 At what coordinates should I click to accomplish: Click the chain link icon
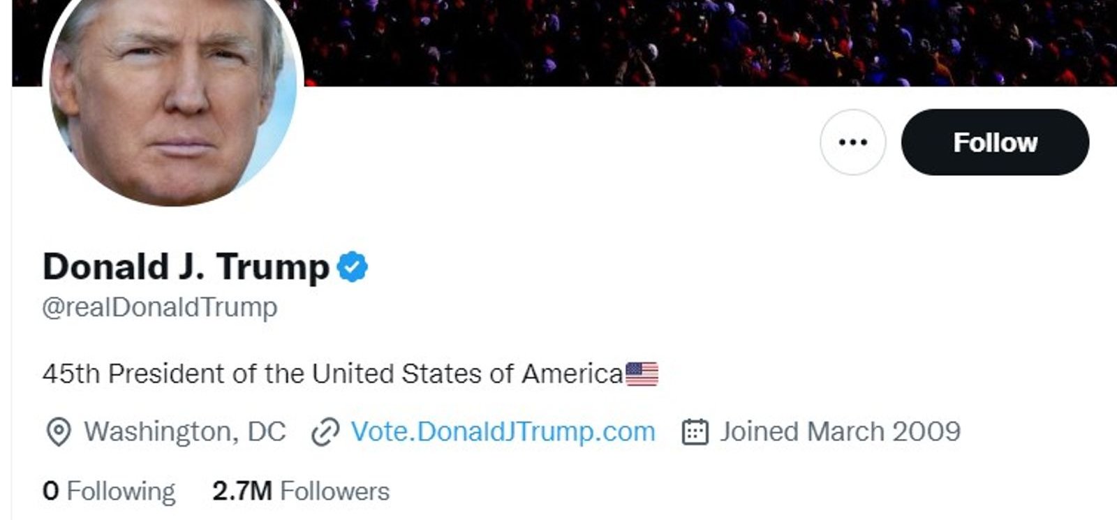coord(325,432)
